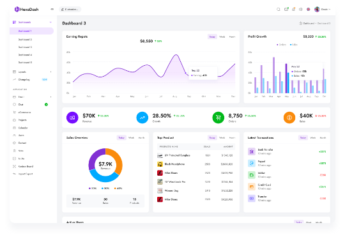Select Dashboard 3 in sidebar
The image size is (345, 239).
pos(25,47)
